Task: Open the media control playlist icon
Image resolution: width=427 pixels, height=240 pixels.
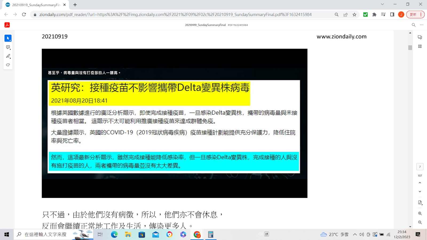Action: point(383,15)
